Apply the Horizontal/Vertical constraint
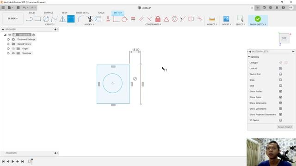The image size is (296, 166). (x=108, y=19)
